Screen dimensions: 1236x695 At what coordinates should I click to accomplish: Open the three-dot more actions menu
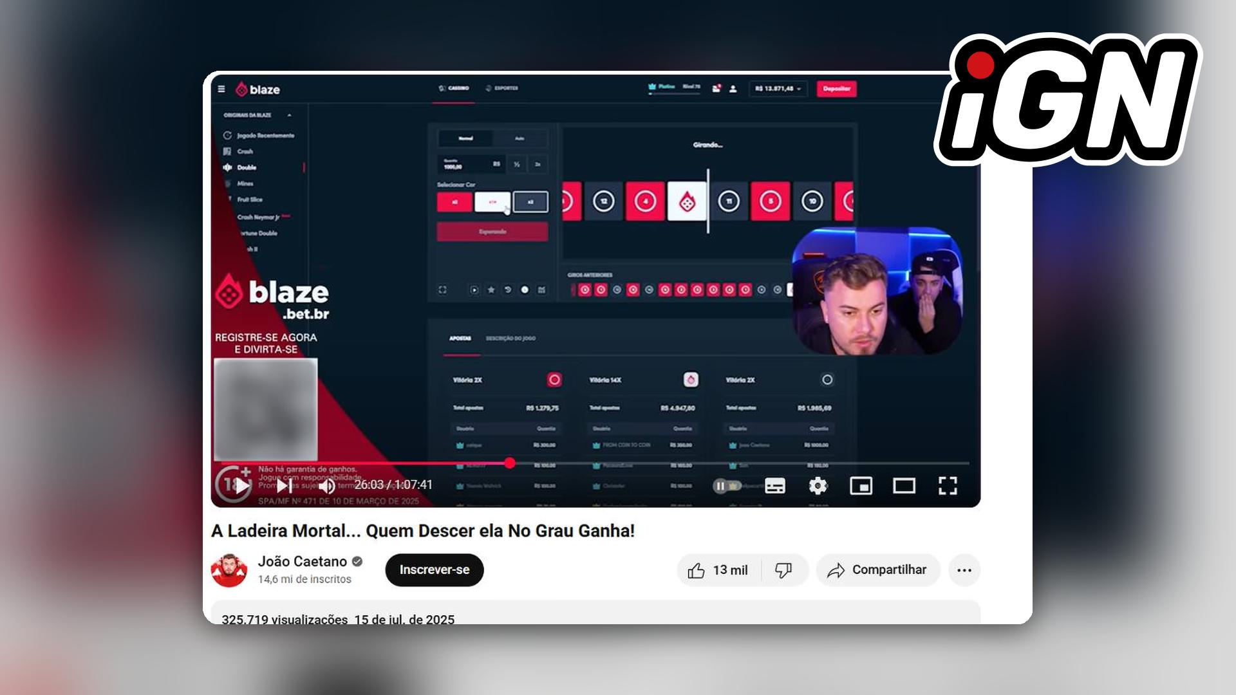(964, 570)
